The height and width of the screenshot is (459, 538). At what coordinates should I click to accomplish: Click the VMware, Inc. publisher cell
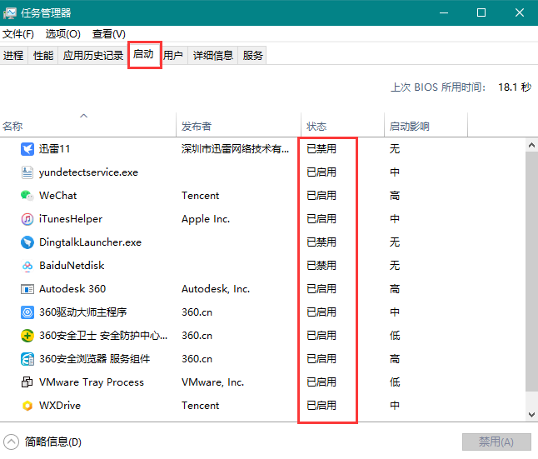pyautogui.click(x=212, y=382)
